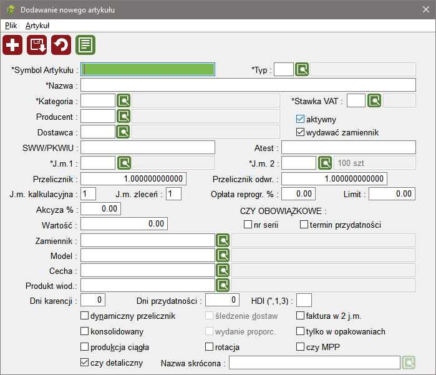Open the lookup icon next to Zamiennik

[223, 240]
